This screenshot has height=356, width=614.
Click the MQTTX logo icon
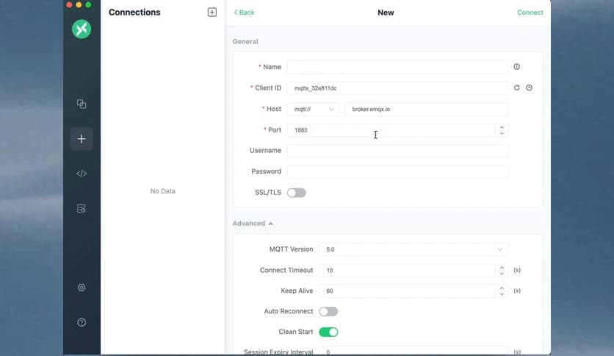coord(82,29)
